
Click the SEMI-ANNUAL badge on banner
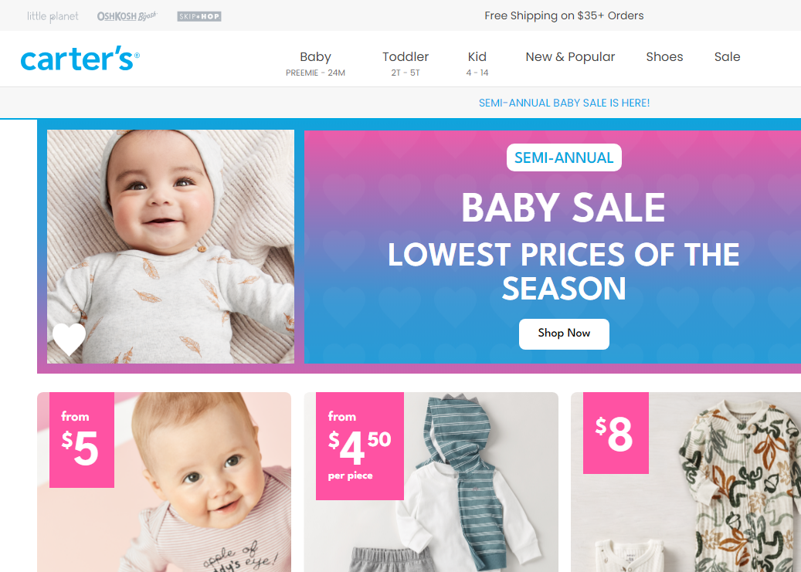(x=564, y=157)
